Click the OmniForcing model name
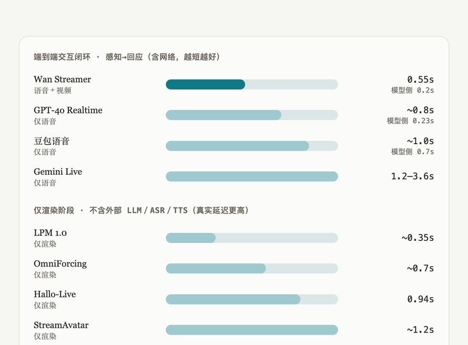Viewport: 468px width, 345px height. tap(60, 264)
